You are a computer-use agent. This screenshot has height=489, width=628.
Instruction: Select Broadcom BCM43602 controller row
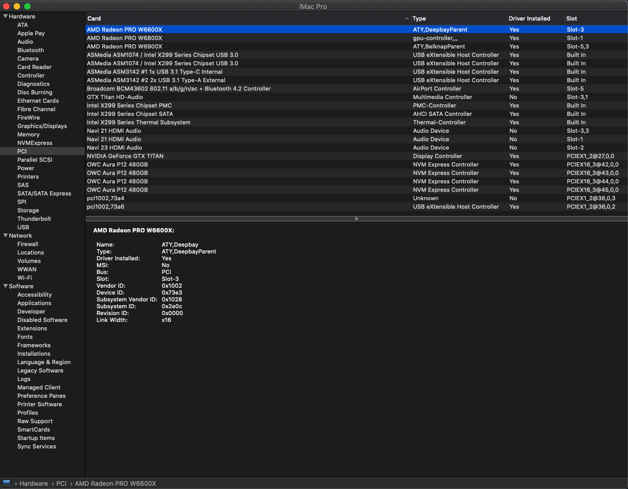pyautogui.click(x=357, y=89)
